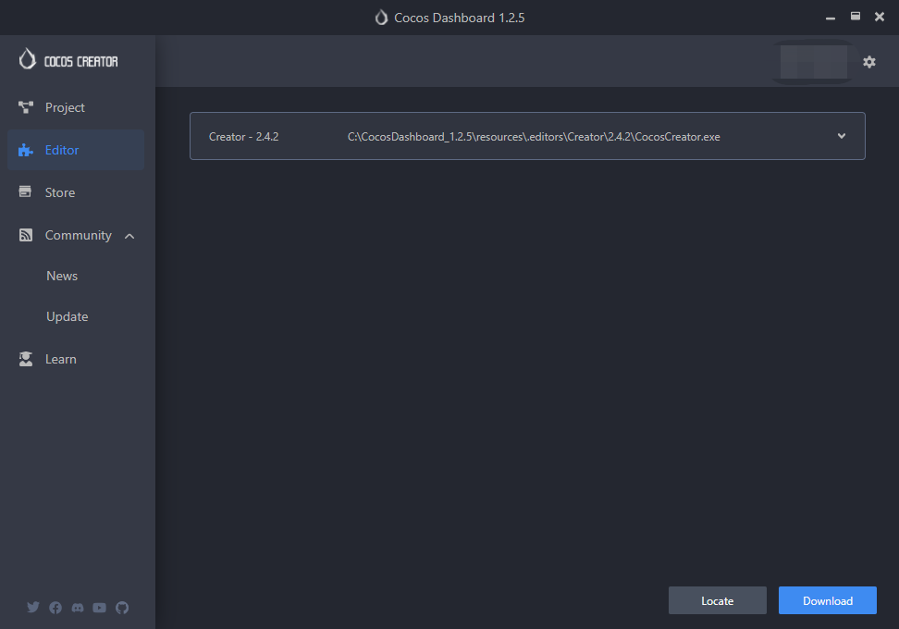This screenshot has height=629, width=899.
Task: Collapse the Community submenu chevron
Action: pyautogui.click(x=129, y=236)
